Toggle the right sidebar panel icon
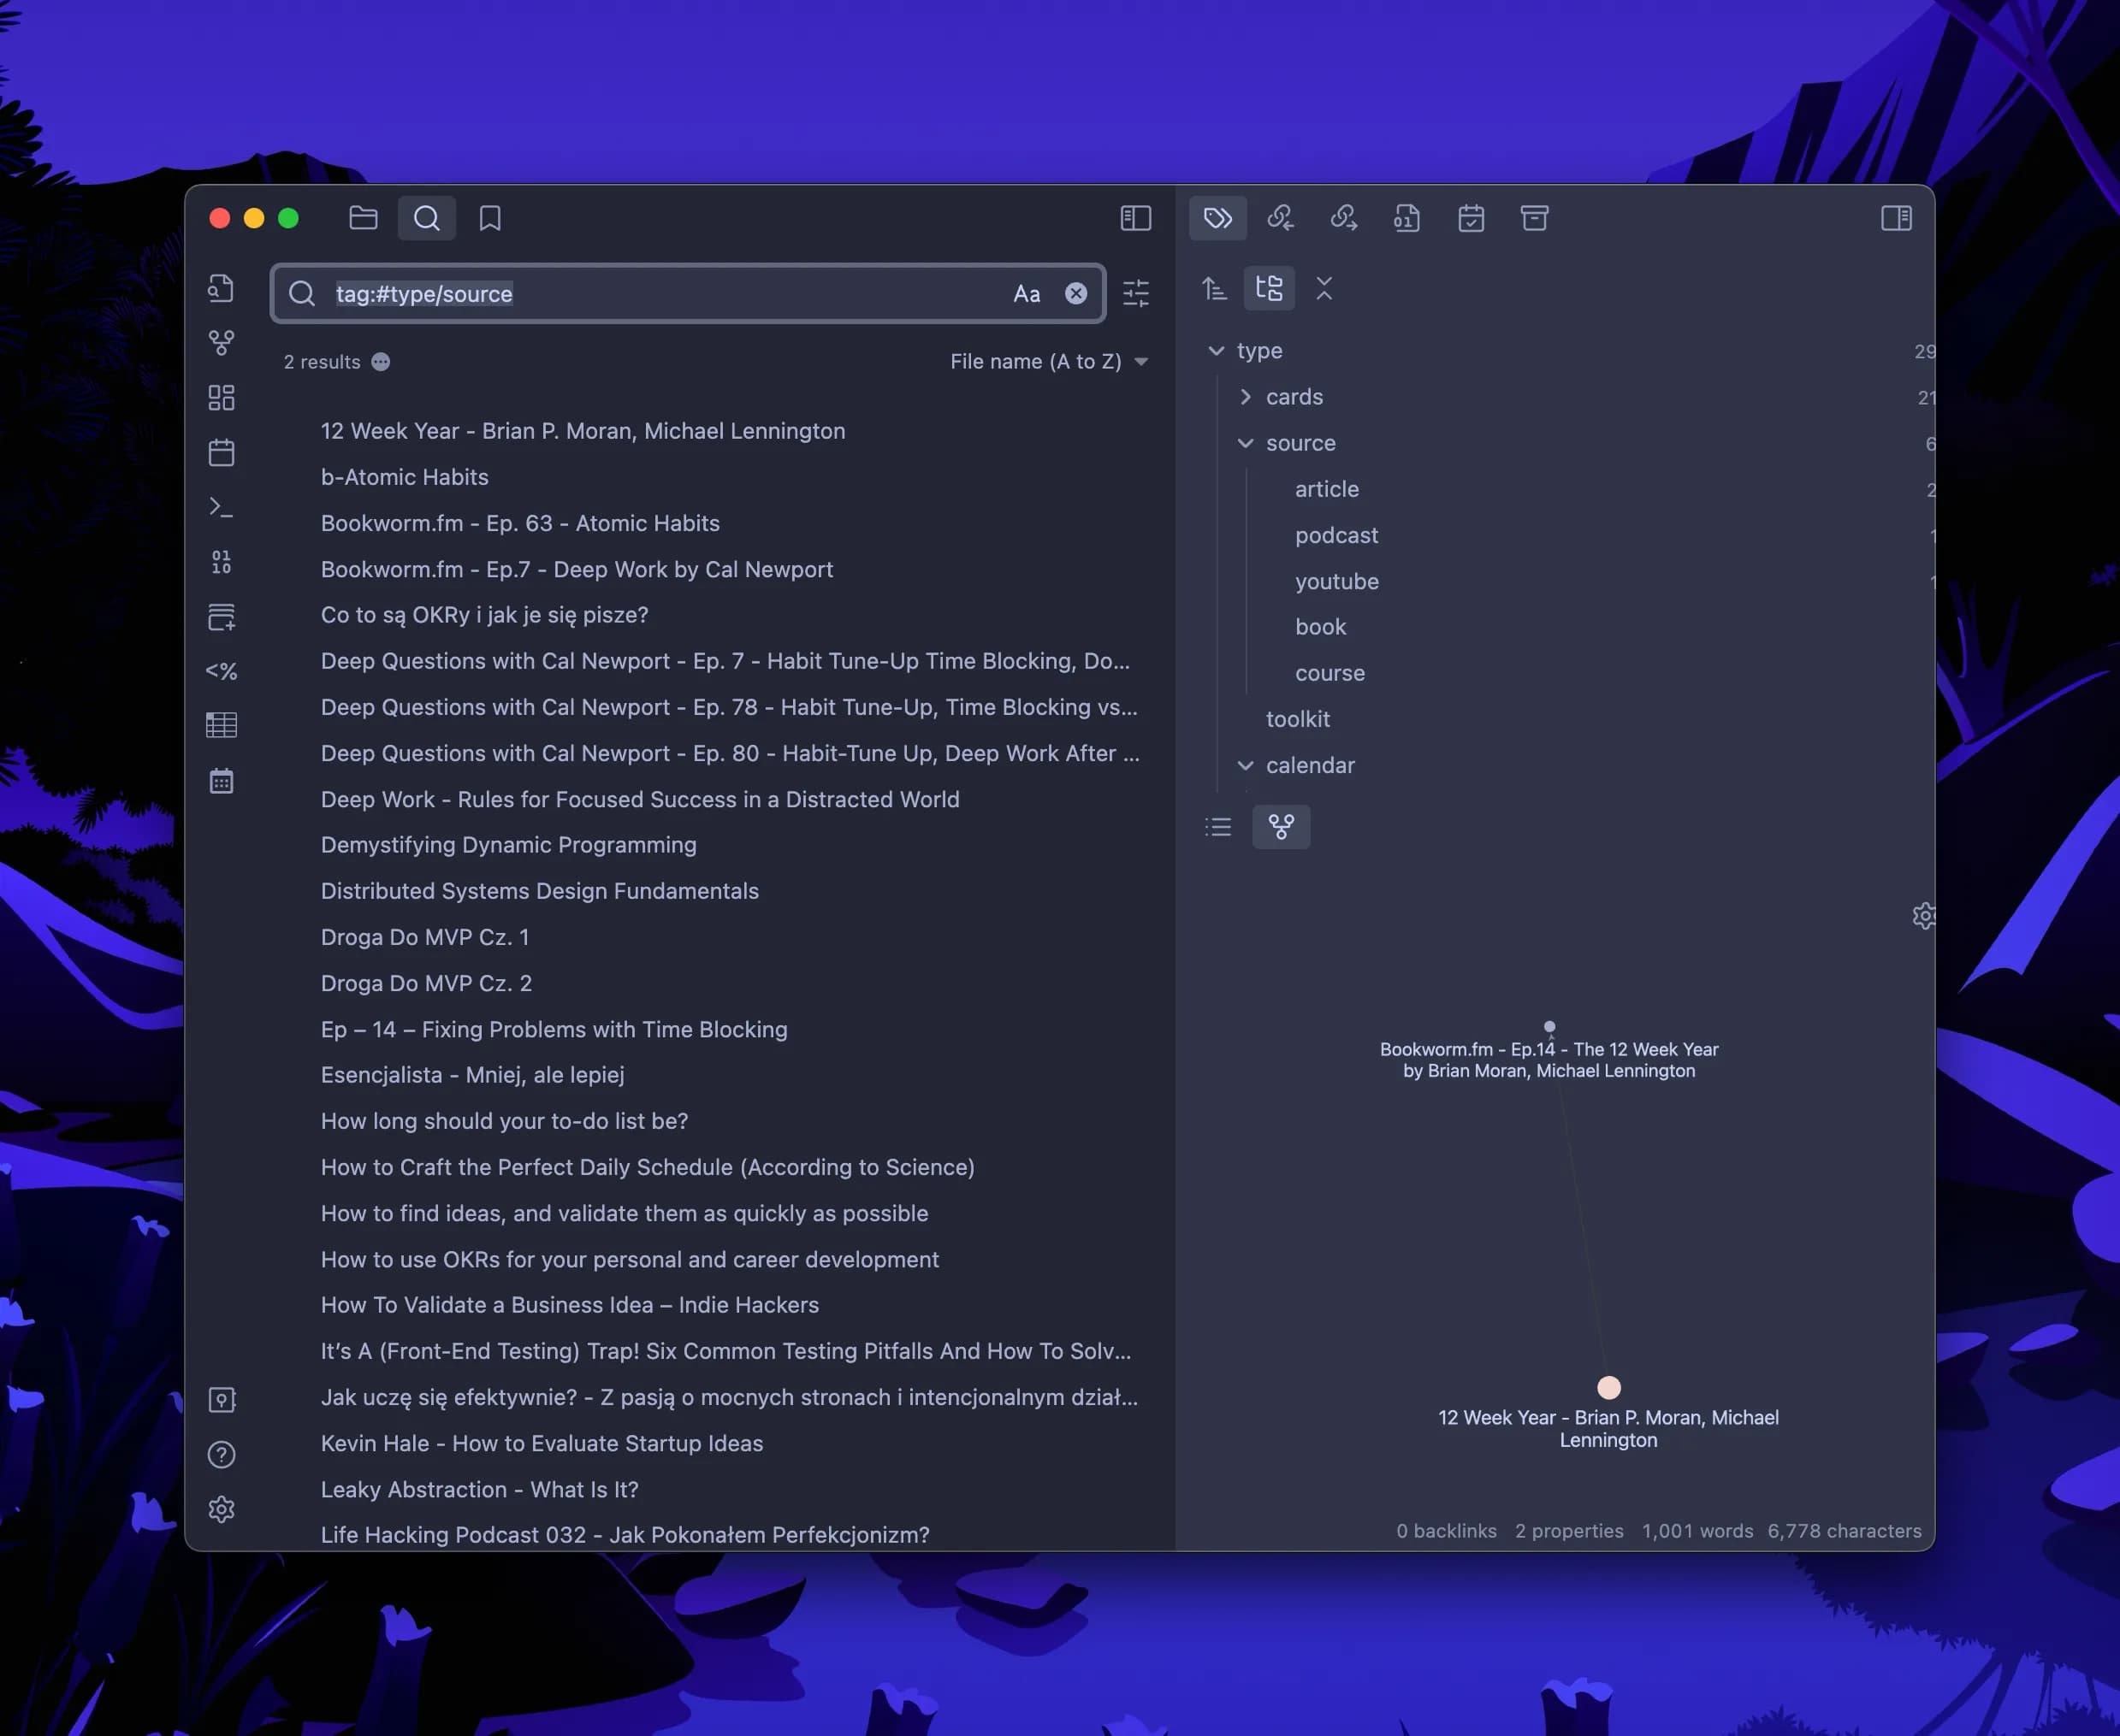 click(1896, 218)
